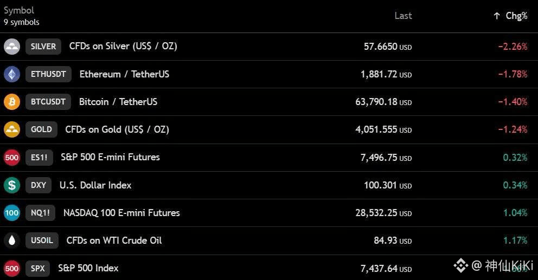The width and height of the screenshot is (538, 280).
Task: Click the red 500 icon beside ES1!
Action: (12, 158)
